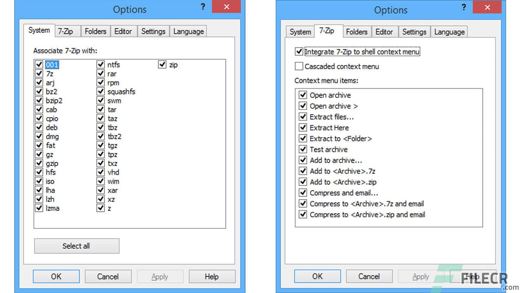
Task: Open the Language tab
Action: (x=188, y=31)
